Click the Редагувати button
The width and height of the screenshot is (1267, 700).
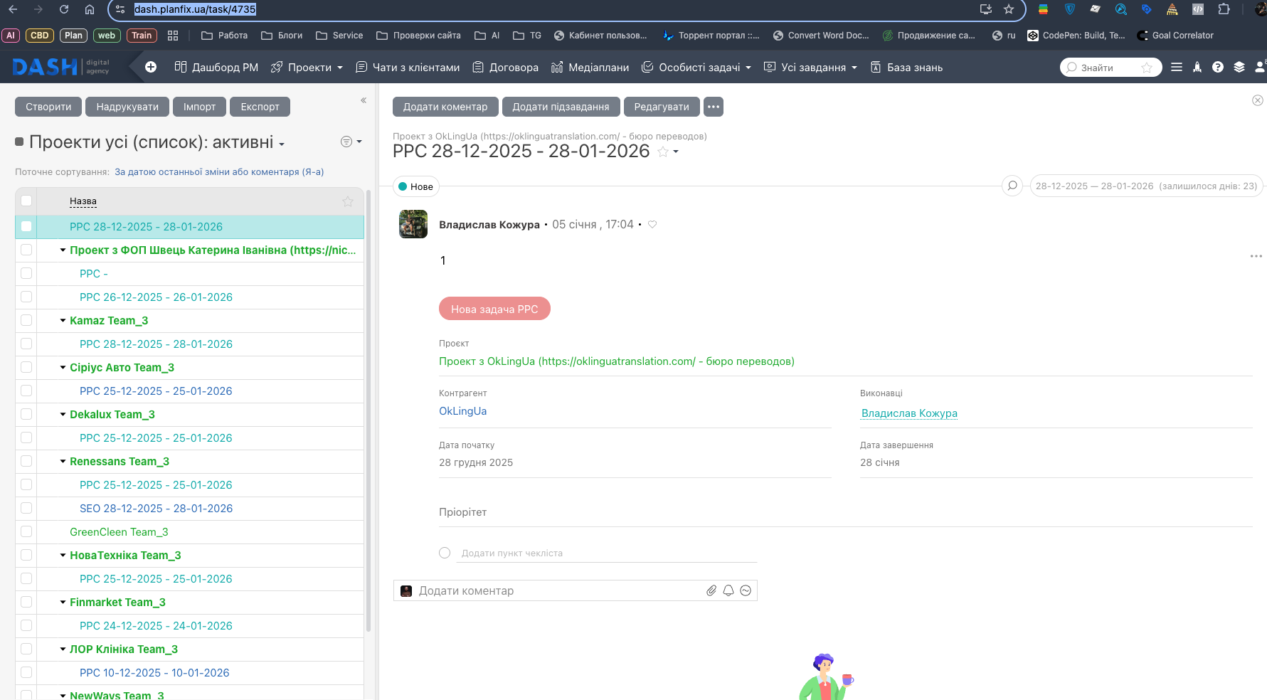pyautogui.click(x=662, y=107)
